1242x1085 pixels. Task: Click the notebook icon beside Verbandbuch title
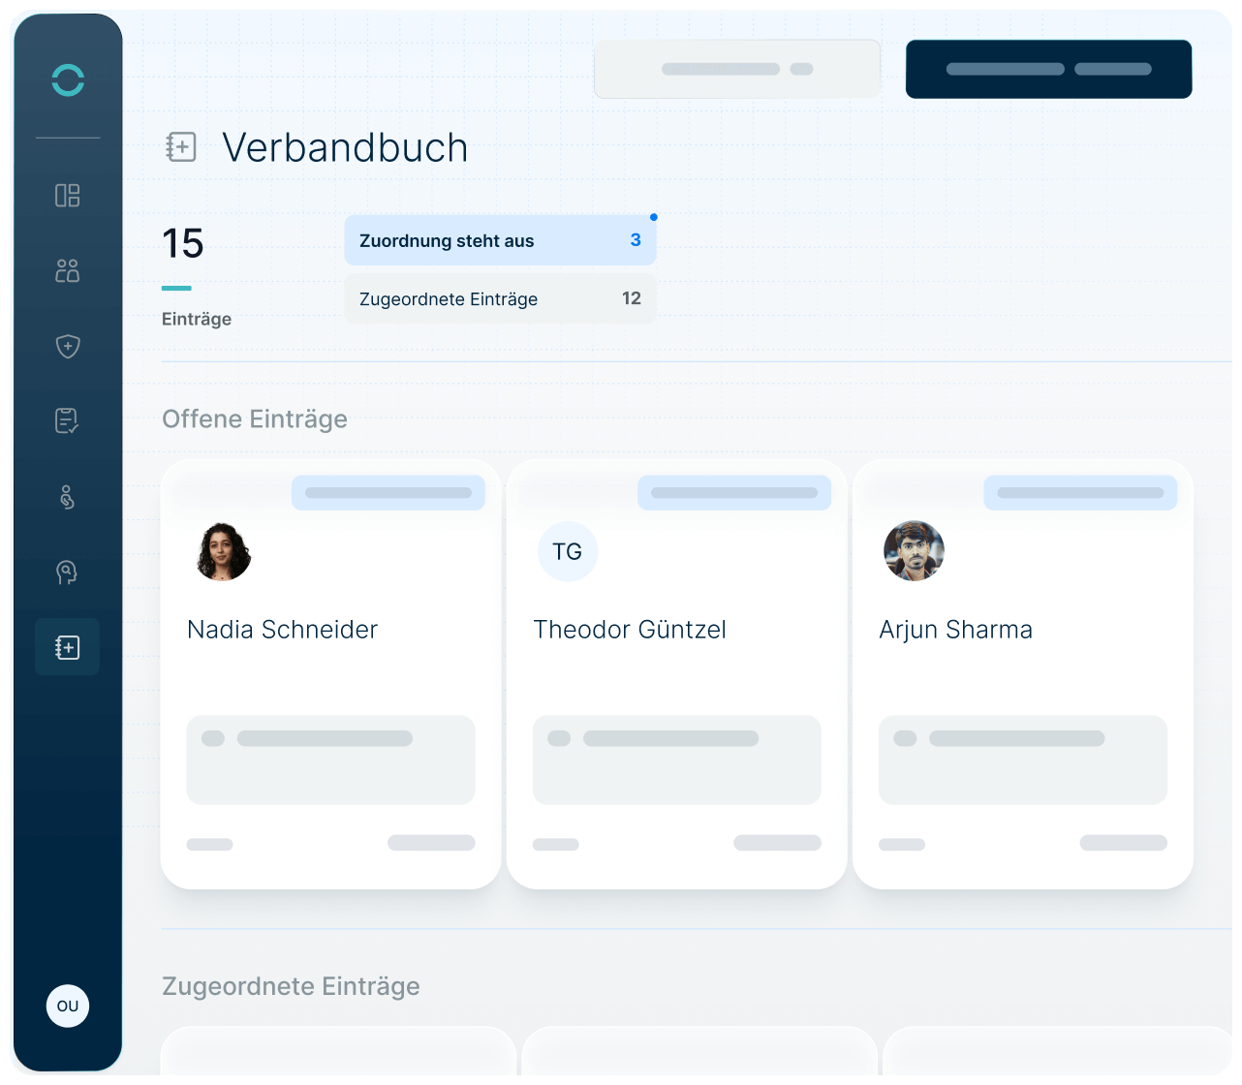(x=181, y=147)
